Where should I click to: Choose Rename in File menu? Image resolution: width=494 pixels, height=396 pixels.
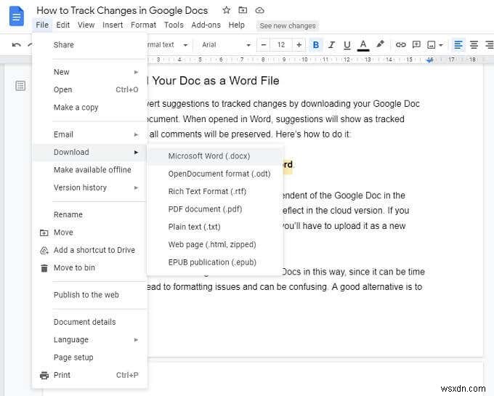[x=89, y=214]
